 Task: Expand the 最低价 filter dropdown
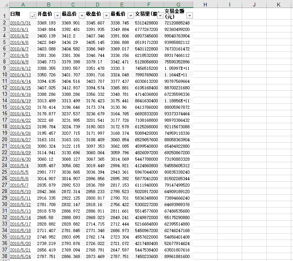coord(131,16)
